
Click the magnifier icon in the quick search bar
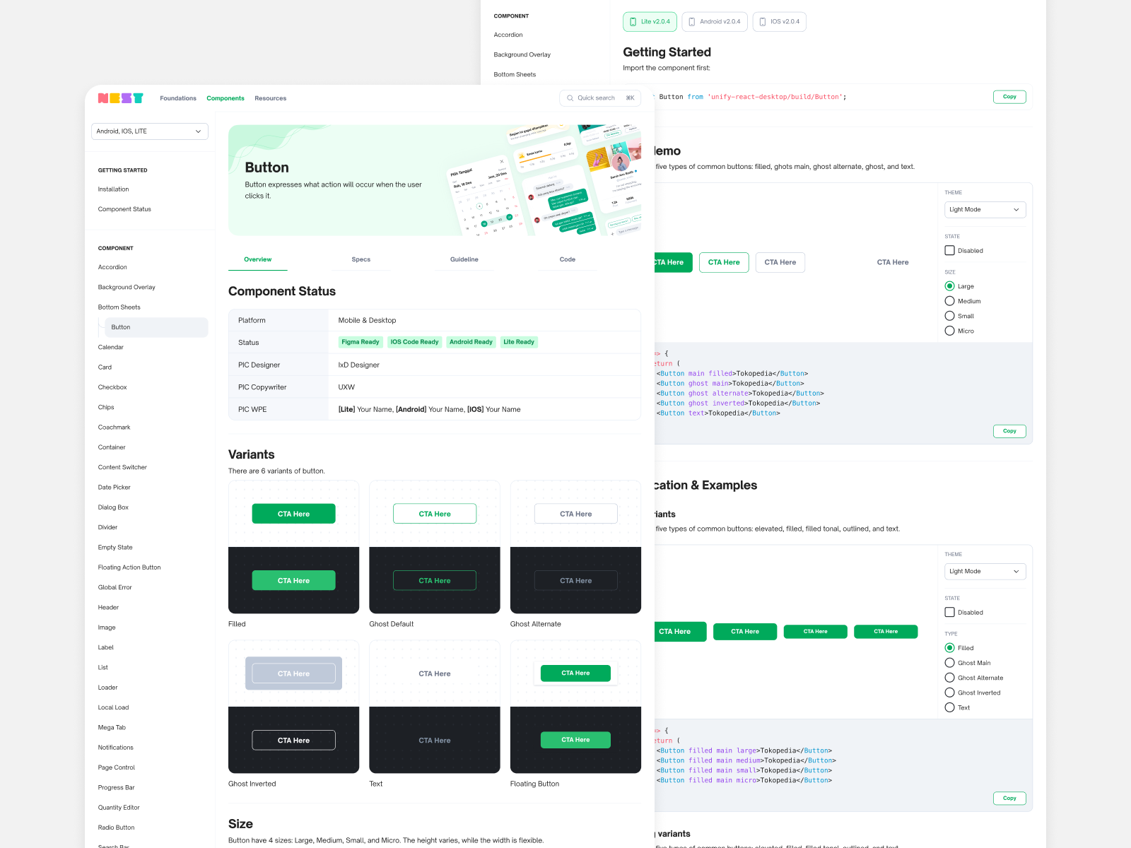pos(570,98)
